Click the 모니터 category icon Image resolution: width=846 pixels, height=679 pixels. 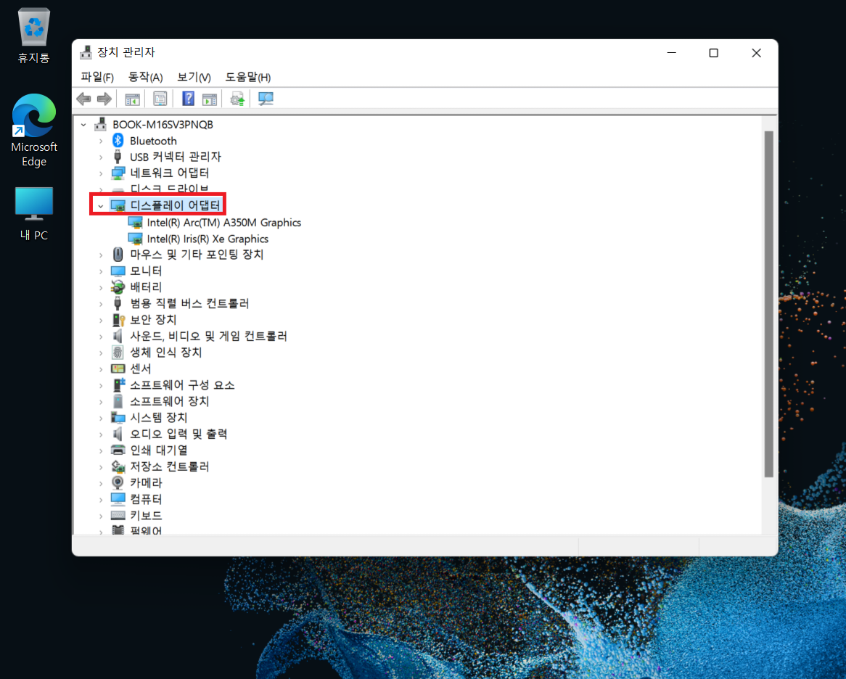coord(118,271)
